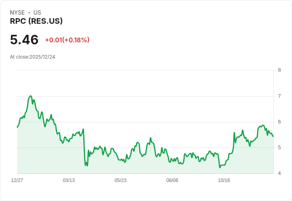Select the 03/13 date on the time axis

click(69, 180)
